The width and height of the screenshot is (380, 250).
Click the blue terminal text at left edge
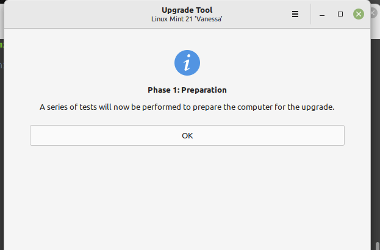click(1, 65)
